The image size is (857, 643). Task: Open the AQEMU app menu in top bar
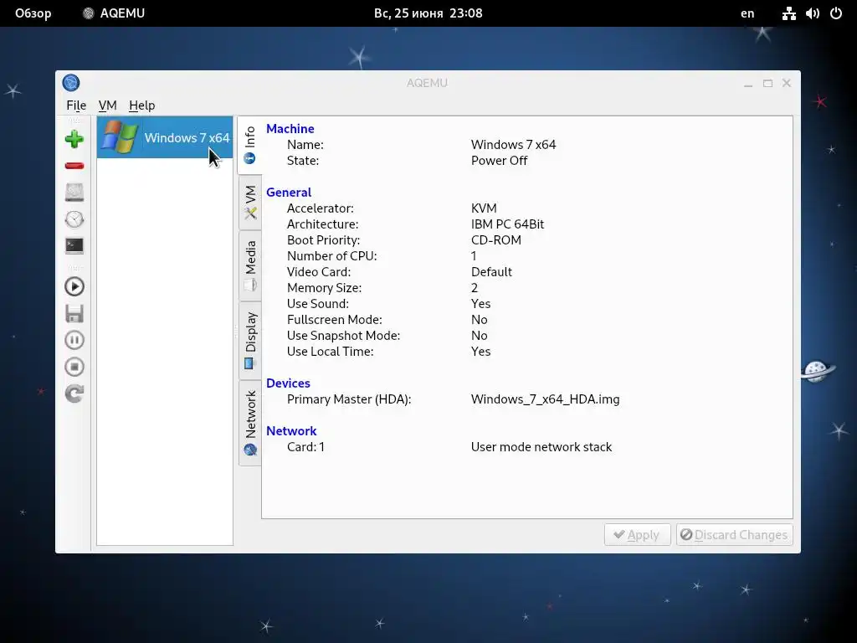coord(114,13)
